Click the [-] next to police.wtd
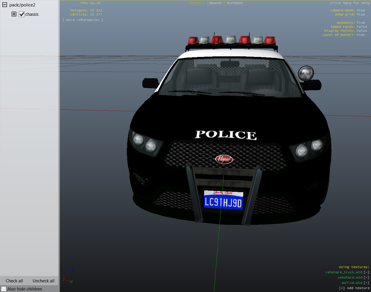 pyautogui.click(x=366, y=283)
